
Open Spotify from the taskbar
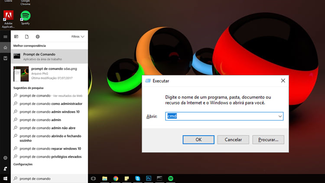coord(171,178)
